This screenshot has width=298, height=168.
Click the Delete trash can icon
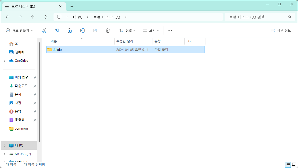click(108, 30)
